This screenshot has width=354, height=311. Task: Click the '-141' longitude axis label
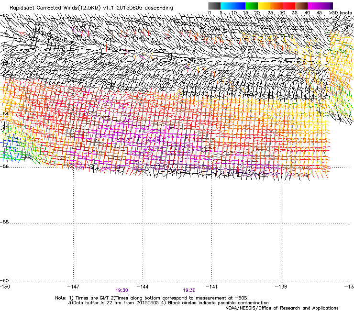click(x=212, y=287)
